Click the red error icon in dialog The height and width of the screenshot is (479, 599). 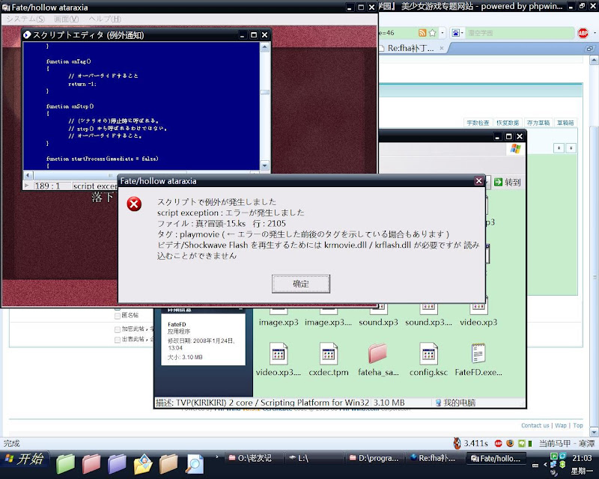(x=134, y=204)
